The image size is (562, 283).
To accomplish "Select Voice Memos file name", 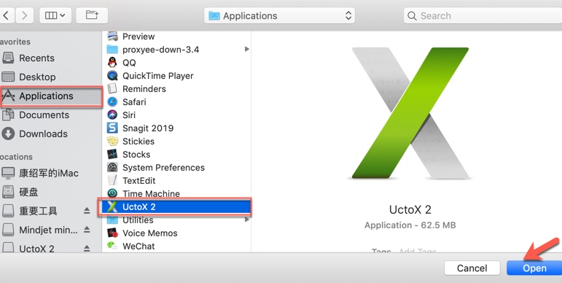I will pyautogui.click(x=150, y=233).
